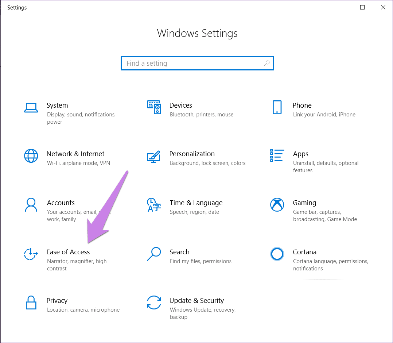Click 'Find my files, permissions' description
Image resolution: width=393 pixels, height=343 pixels.
click(201, 261)
